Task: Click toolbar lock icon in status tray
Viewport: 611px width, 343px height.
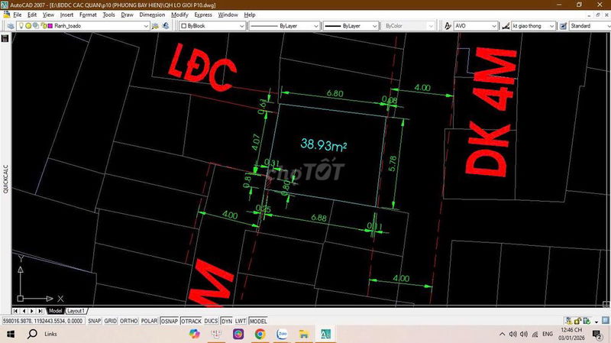Action: (x=577, y=321)
